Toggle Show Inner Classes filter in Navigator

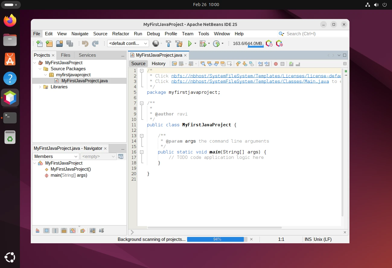73,231
